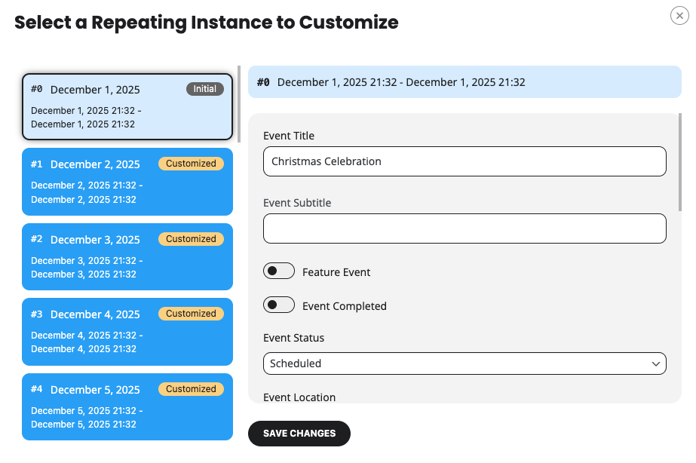Open the Event Status dropdown
The width and height of the screenshot is (696, 463).
pos(464,363)
